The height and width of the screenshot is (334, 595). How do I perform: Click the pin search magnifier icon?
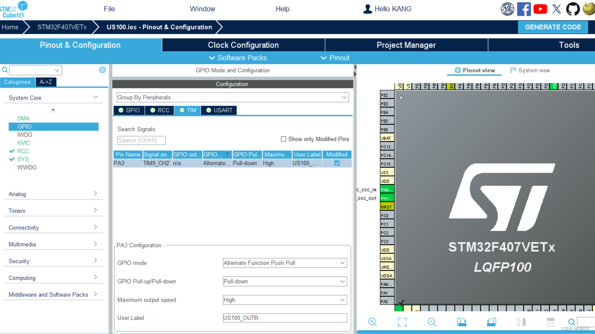572,322
